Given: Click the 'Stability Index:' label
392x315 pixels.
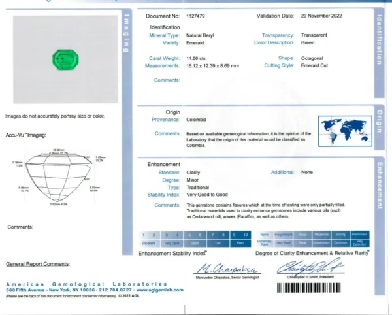Looking at the screenshot, I should pos(163,195).
